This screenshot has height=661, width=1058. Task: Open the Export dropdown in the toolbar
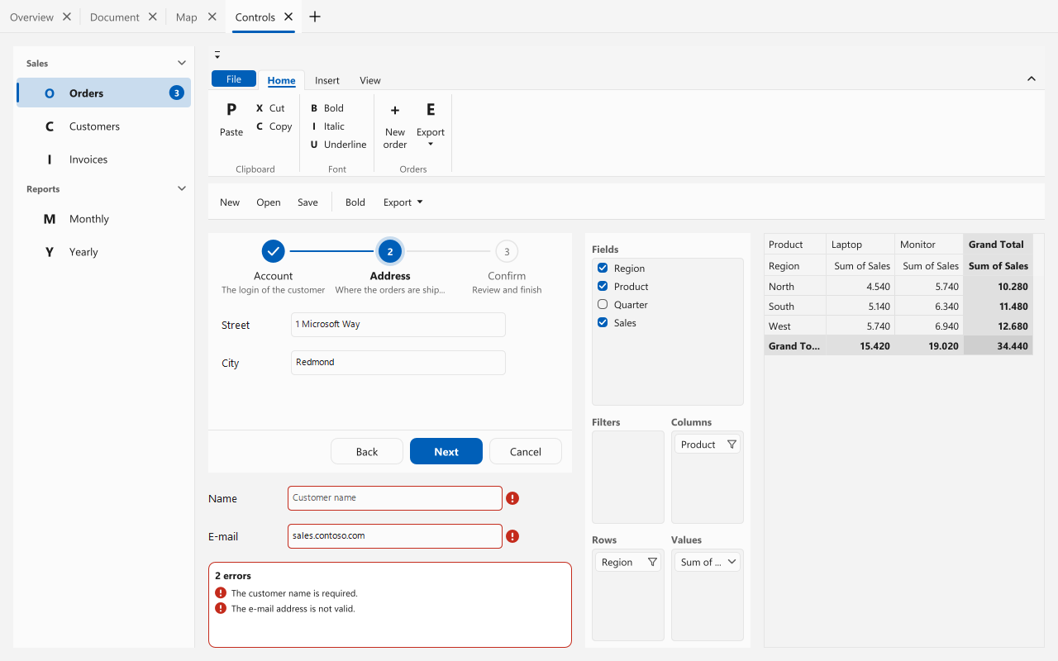[x=403, y=202]
